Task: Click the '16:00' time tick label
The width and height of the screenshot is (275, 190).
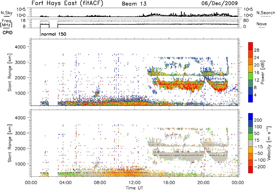Action: coord(169,183)
